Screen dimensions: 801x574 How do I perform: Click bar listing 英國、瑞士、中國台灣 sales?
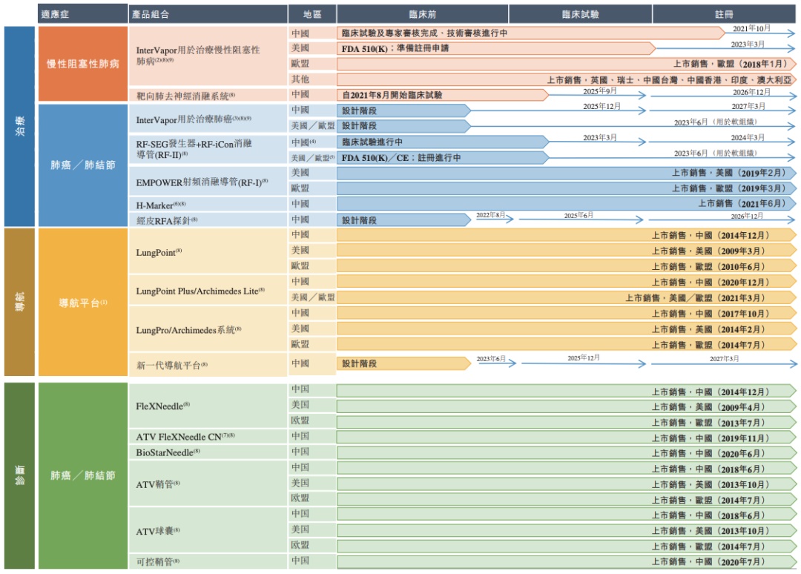pos(567,79)
